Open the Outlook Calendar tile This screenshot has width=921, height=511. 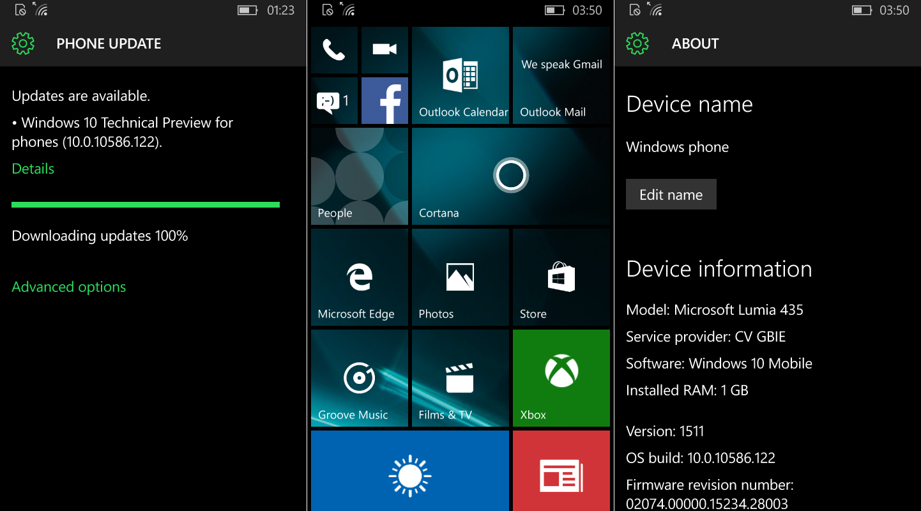pyautogui.click(x=461, y=75)
